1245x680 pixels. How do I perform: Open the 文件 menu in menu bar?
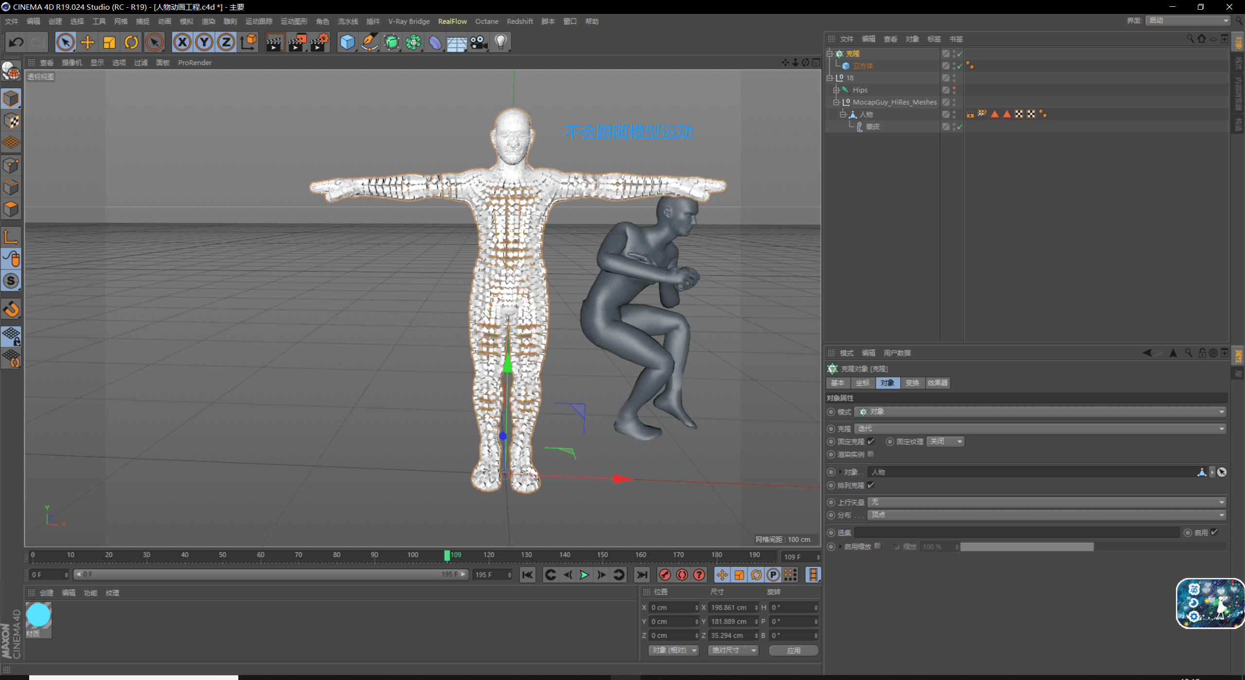click(11, 21)
